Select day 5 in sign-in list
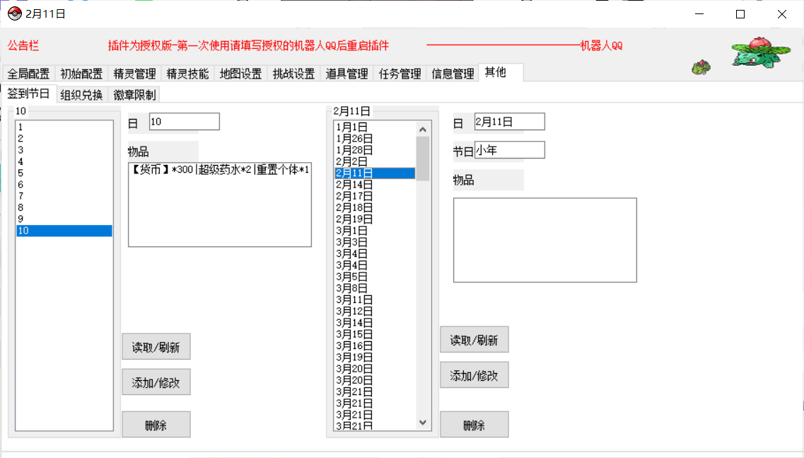The width and height of the screenshot is (804, 458). (64, 173)
